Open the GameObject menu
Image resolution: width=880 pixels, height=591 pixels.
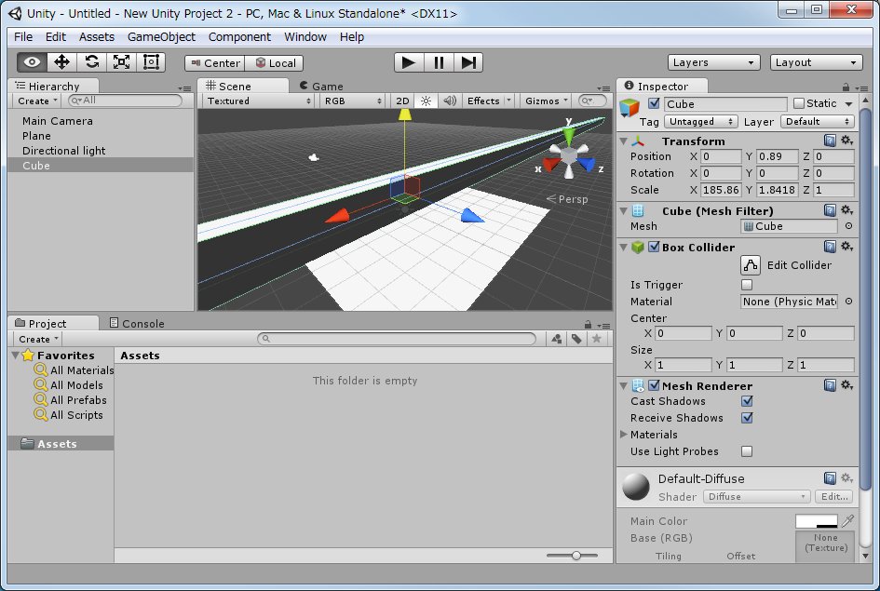coord(161,37)
